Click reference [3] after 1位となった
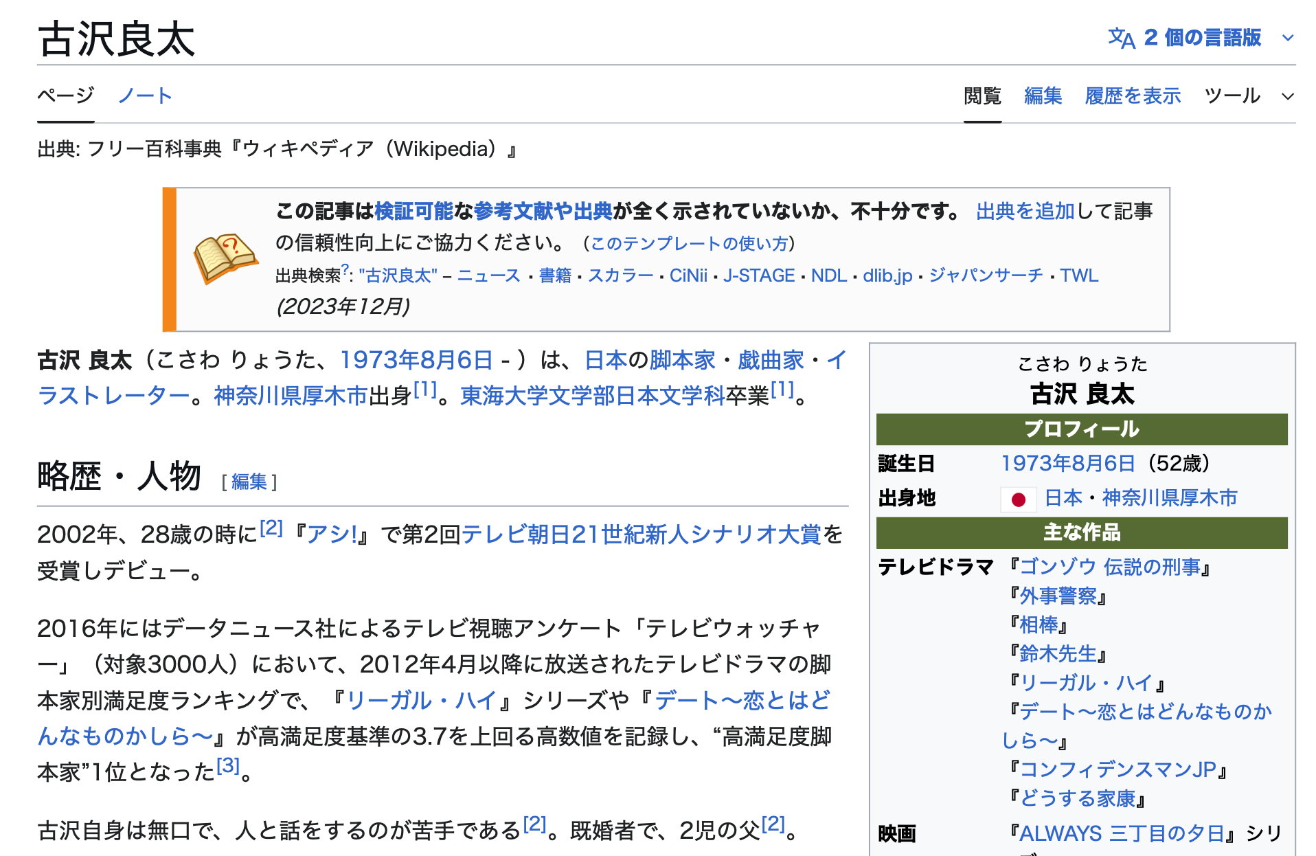Viewport: 1316px width, 856px height. (228, 765)
